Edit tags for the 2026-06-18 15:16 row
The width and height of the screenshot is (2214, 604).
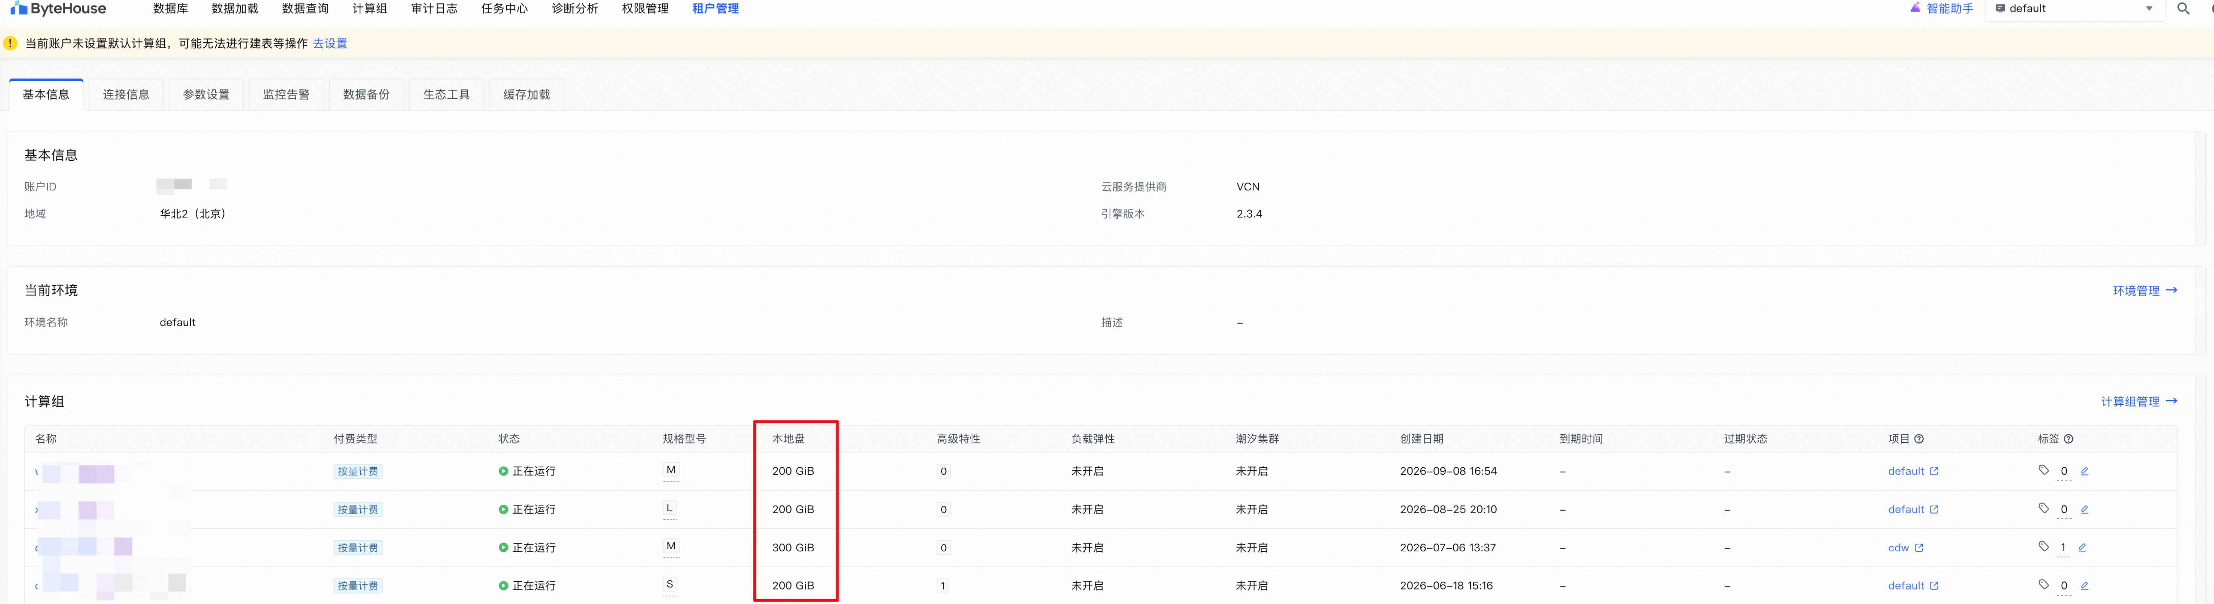point(2084,586)
